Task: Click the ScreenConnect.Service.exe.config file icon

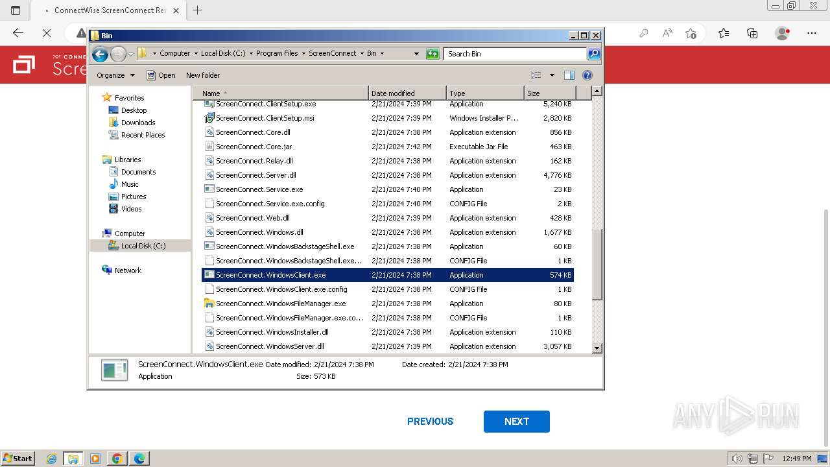Action: click(x=209, y=204)
